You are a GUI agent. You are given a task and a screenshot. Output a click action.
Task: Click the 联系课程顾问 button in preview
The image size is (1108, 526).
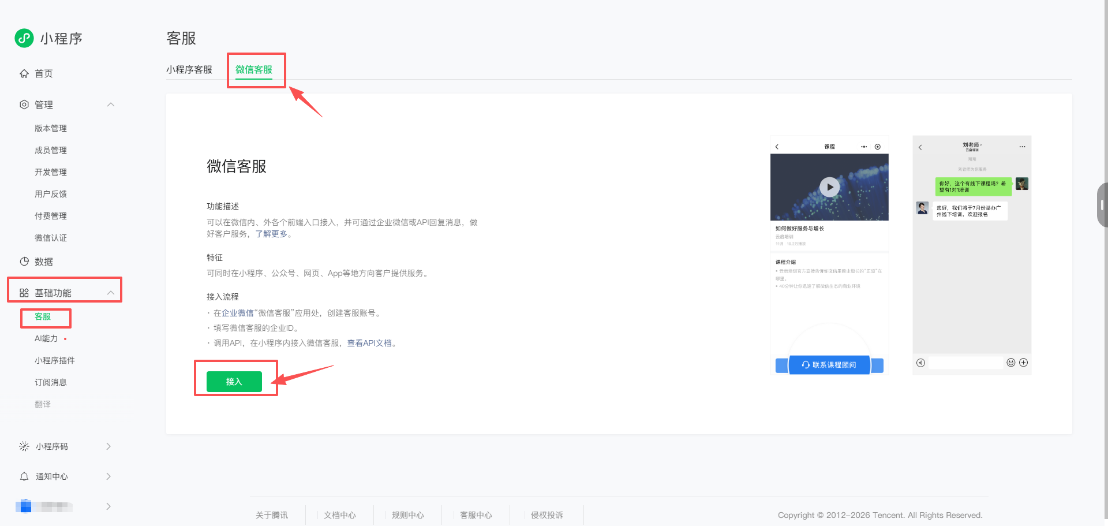click(829, 365)
